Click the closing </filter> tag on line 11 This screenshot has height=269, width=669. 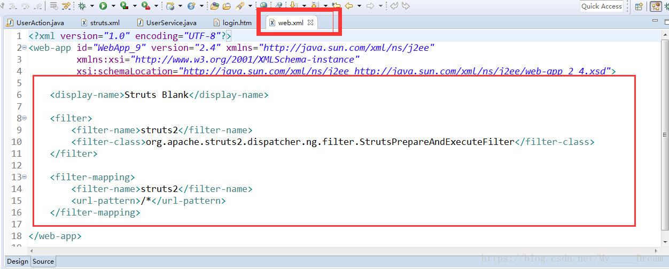74,153
